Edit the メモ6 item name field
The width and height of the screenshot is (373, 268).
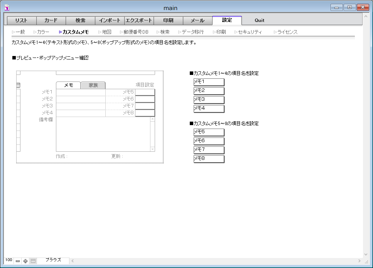point(209,141)
